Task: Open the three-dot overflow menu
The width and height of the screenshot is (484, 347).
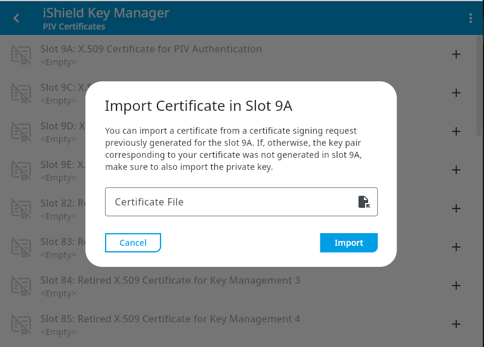Action: pos(470,18)
